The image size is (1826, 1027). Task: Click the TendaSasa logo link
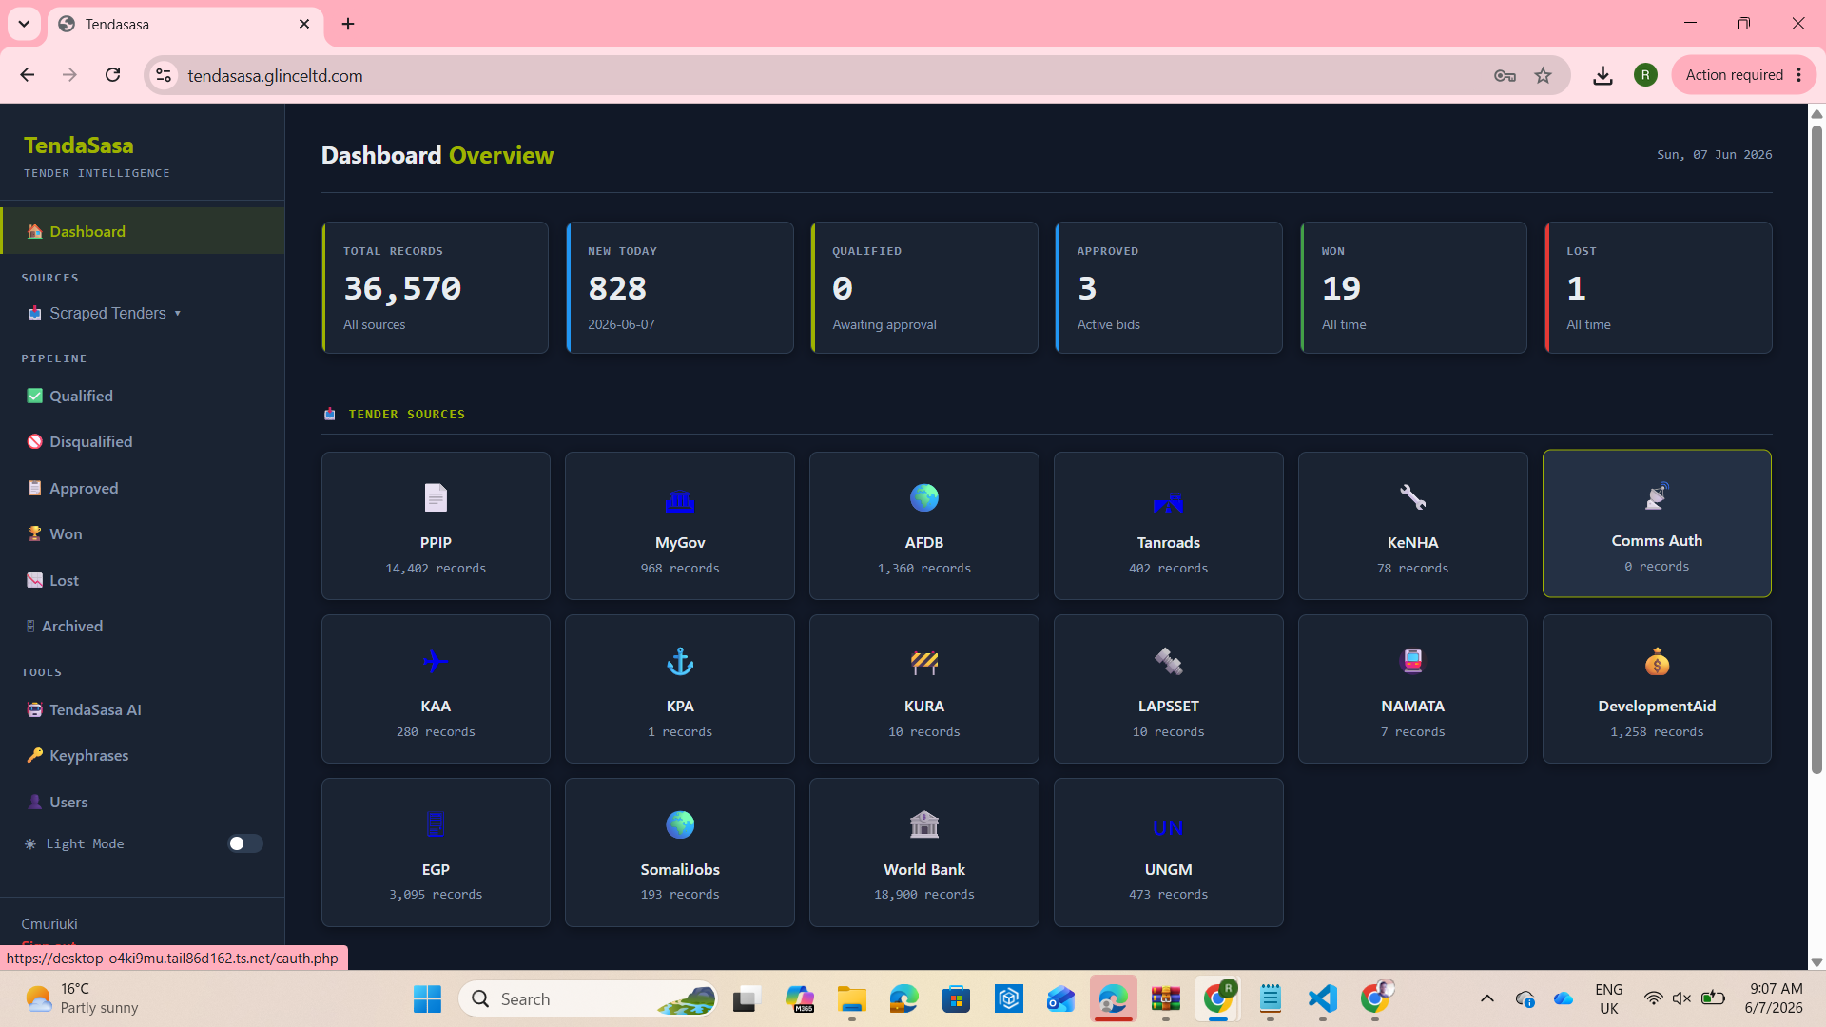[x=79, y=145]
